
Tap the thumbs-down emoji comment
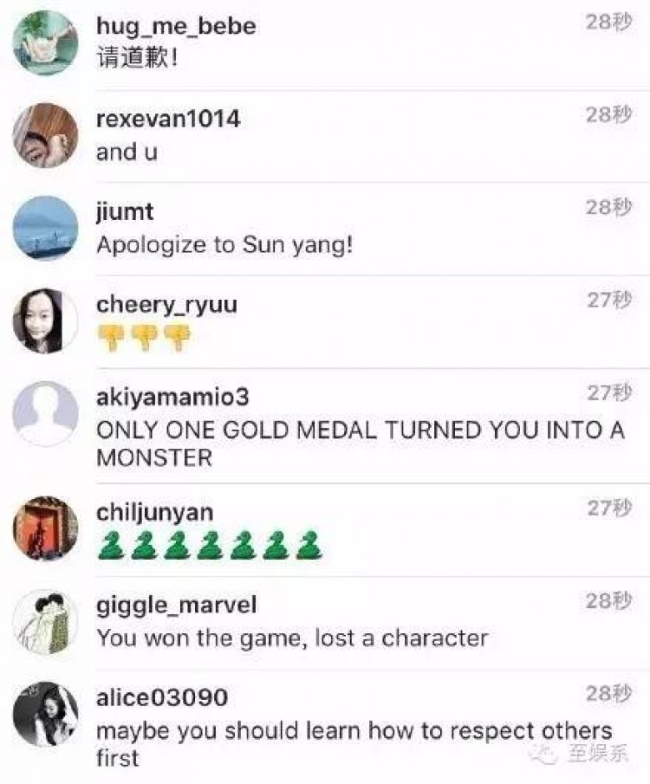click(144, 338)
